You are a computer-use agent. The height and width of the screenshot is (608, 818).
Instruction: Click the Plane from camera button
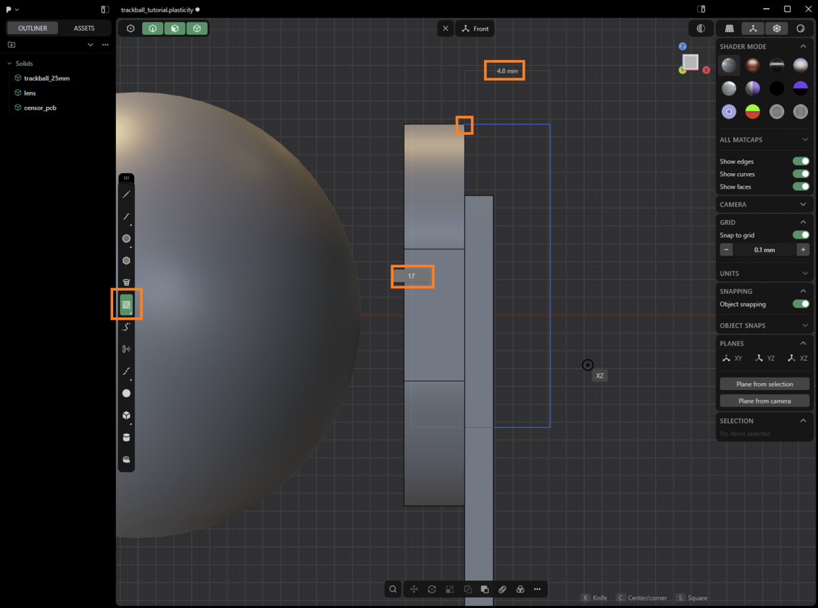pos(765,401)
